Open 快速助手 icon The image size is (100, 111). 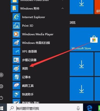(x=16, y=94)
